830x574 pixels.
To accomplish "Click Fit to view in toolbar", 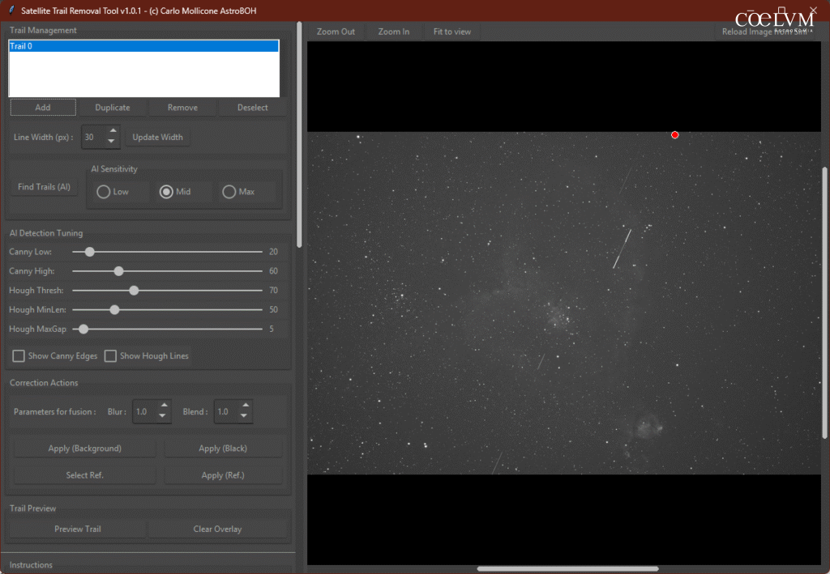I will click(x=451, y=32).
